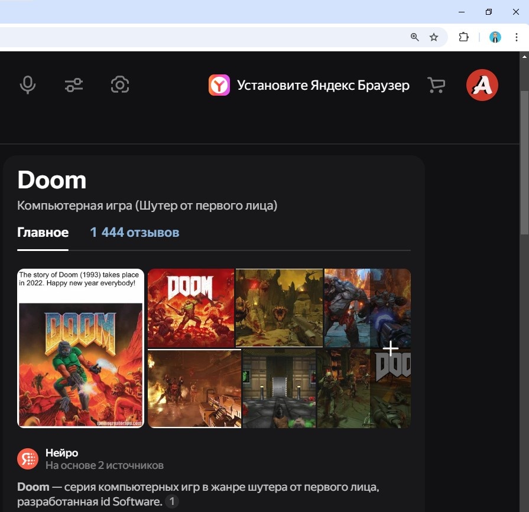
Task: Open the red DOOM 2016 cover thumbnail
Action: [x=191, y=308]
